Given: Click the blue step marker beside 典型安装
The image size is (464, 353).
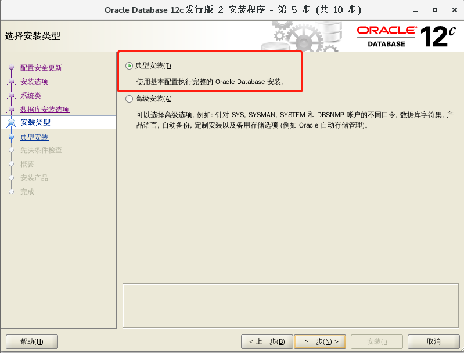Looking at the screenshot, I should point(11,137).
